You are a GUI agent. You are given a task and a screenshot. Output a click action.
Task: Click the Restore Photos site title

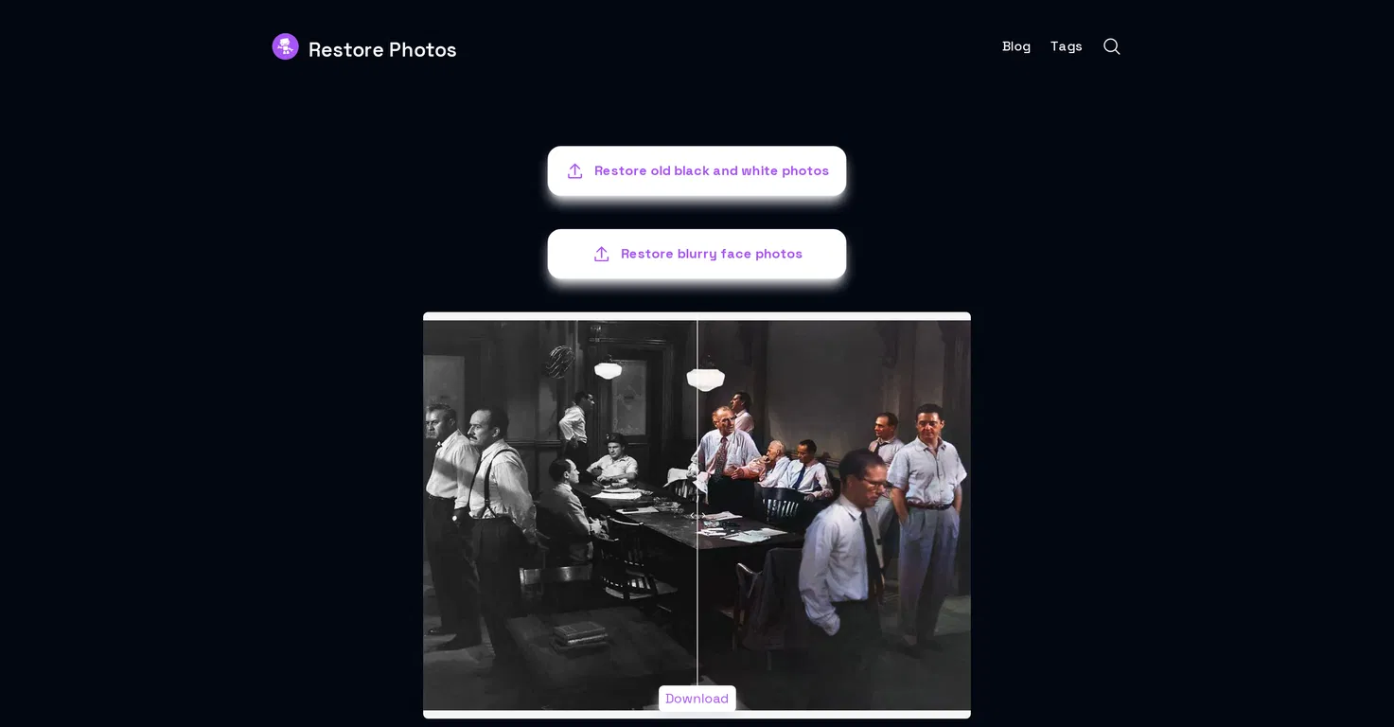(382, 49)
